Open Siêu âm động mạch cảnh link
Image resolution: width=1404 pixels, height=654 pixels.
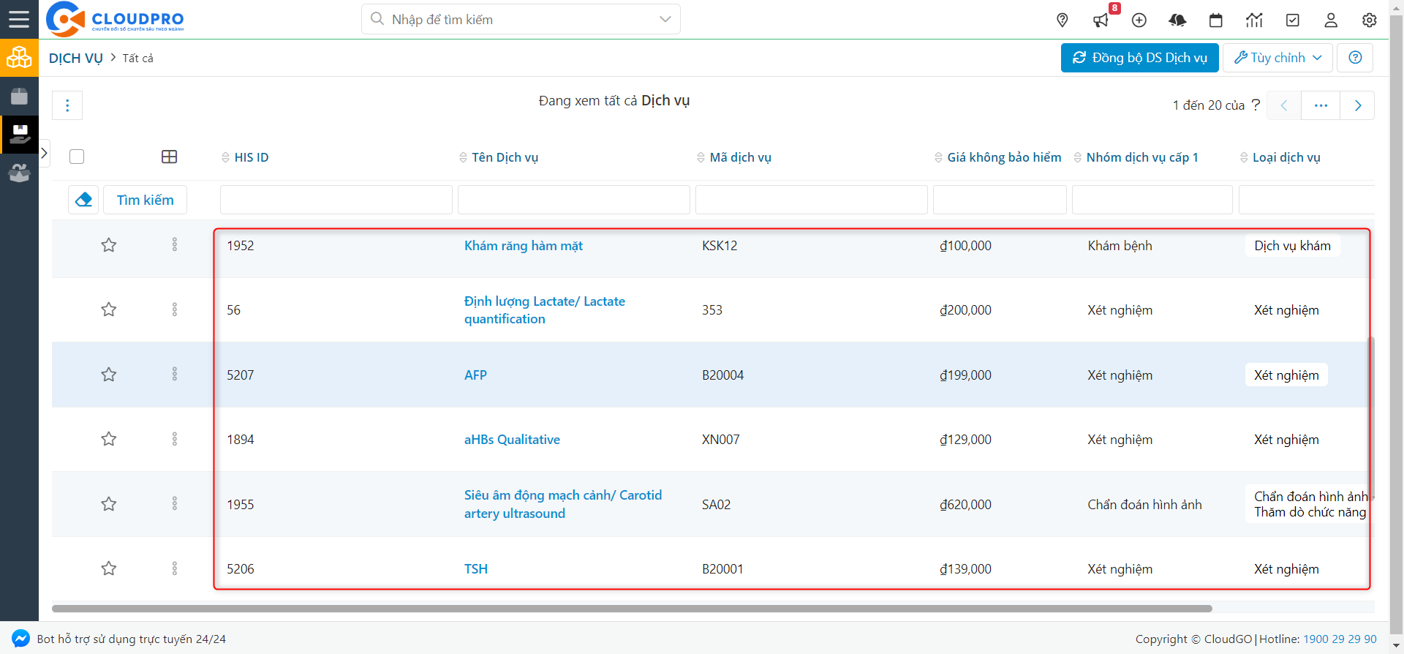point(563,504)
